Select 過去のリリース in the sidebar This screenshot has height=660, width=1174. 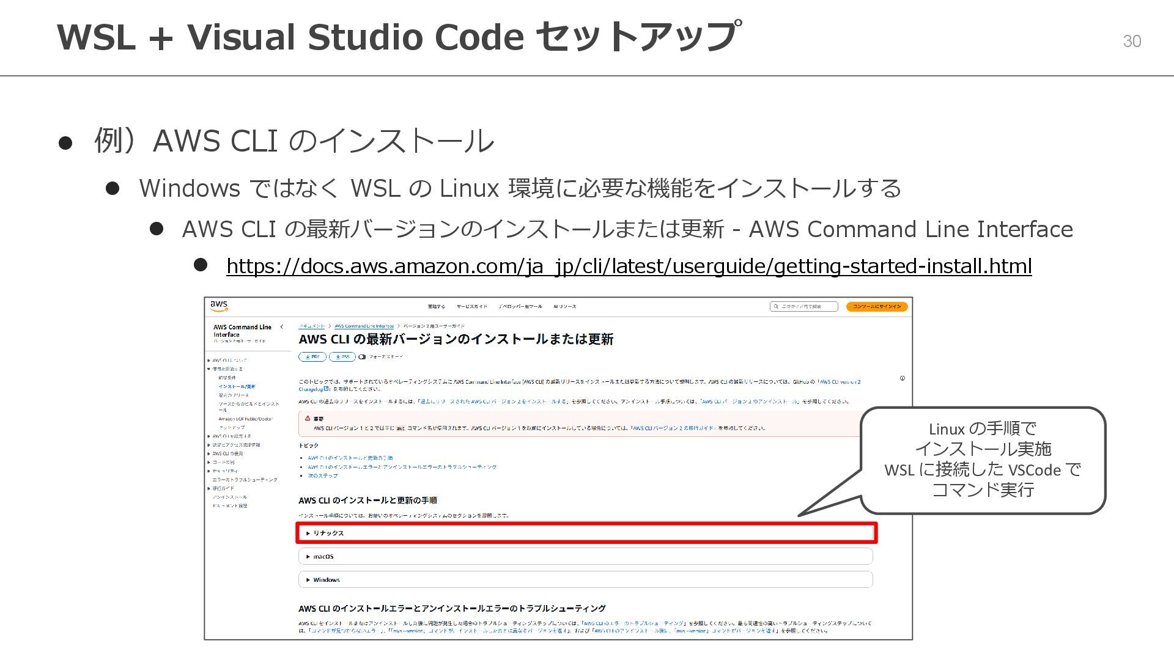(234, 395)
